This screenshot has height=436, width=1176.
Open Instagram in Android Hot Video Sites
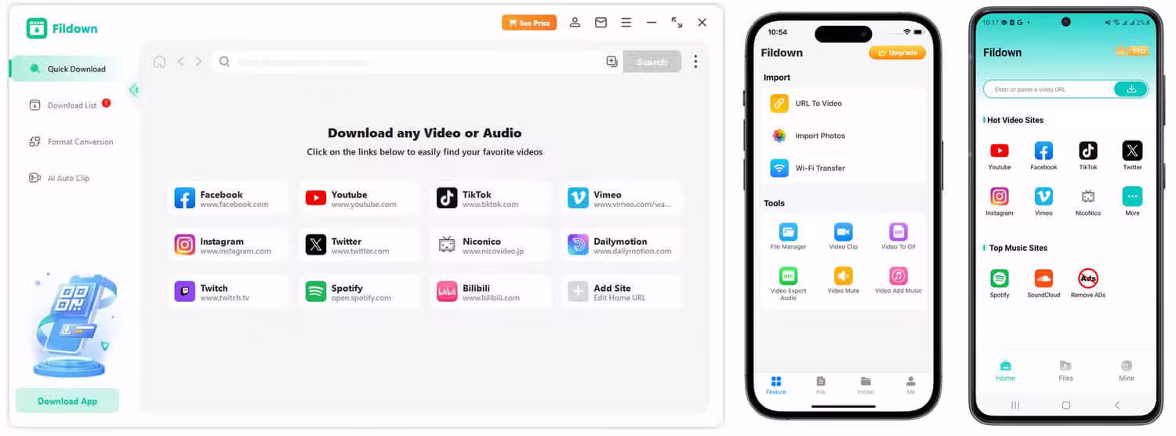coord(1000,202)
